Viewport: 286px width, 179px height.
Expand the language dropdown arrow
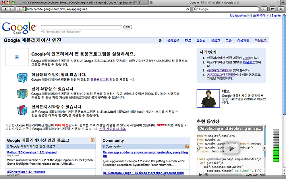click(267, 15)
